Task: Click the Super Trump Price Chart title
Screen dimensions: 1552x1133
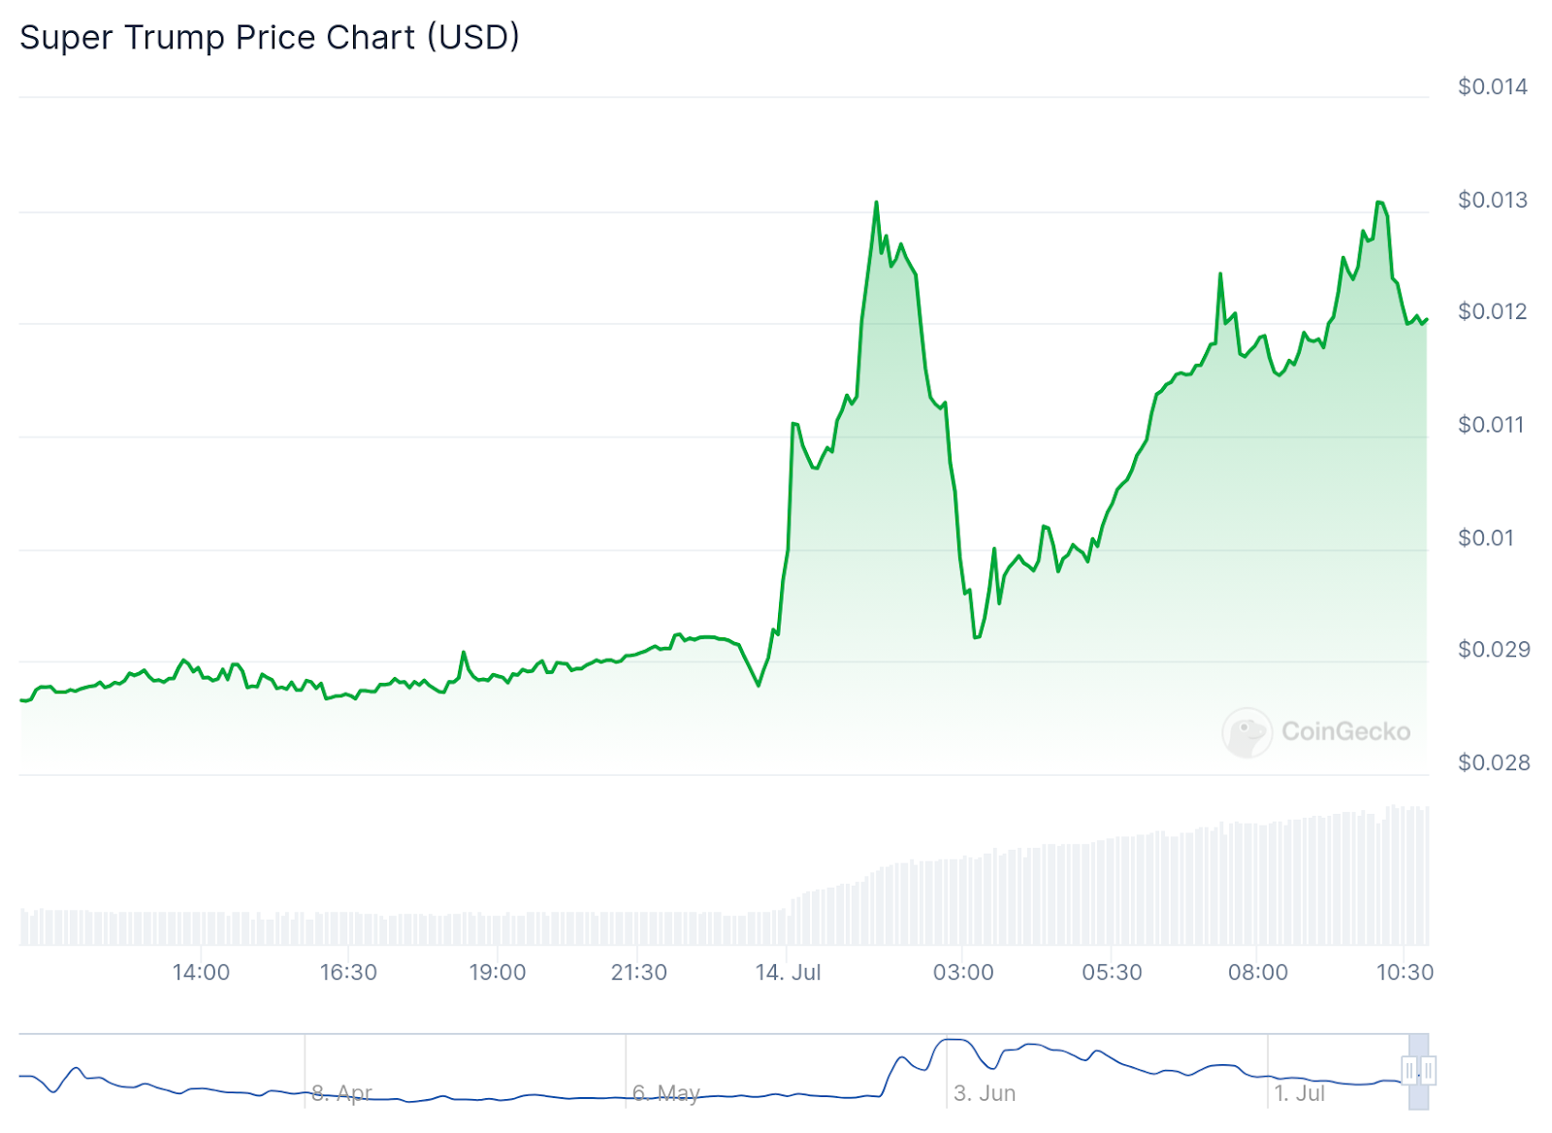Action: pos(270,37)
